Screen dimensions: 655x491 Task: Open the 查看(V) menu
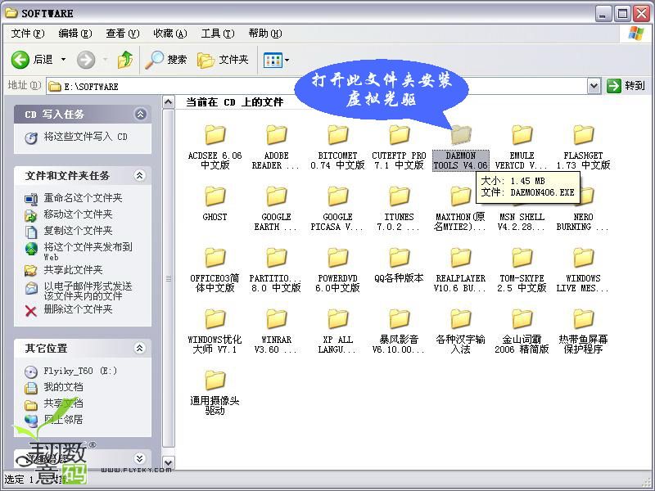click(x=122, y=34)
